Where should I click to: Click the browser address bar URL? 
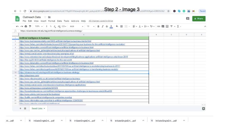(x=99, y=11)
